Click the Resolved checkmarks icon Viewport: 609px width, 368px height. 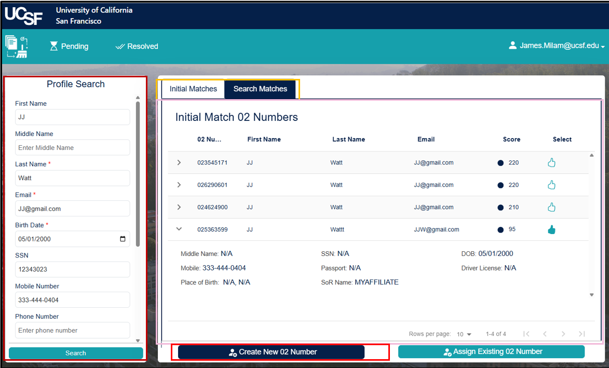[x=120, y=46]
